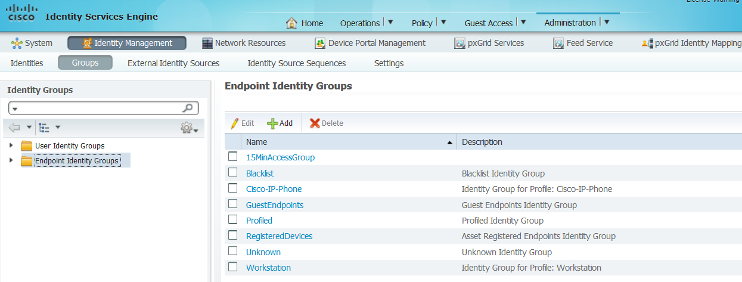Click the pxGrid Services icon

[x=460, y=43]
